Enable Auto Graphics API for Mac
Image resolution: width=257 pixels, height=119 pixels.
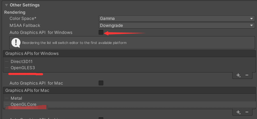coord(101,83)
